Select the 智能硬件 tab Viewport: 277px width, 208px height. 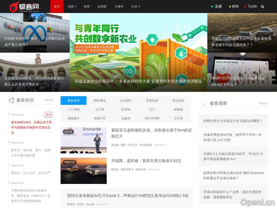[73, 118]
